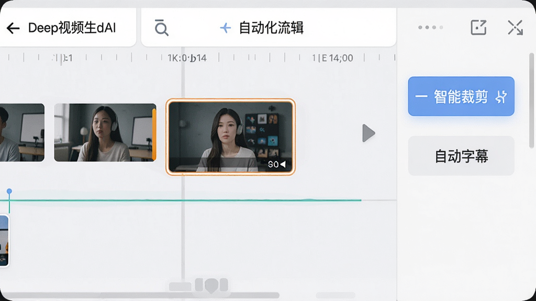
Task: Click the swap arrows icon in 智能裁剪
Action: click(501, 97)
